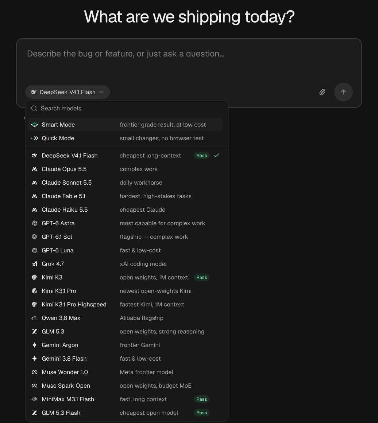Viewport: 378px width, 423px height.
Task: Click the Kimi icon beside Kimi K3
Action: 34,277
